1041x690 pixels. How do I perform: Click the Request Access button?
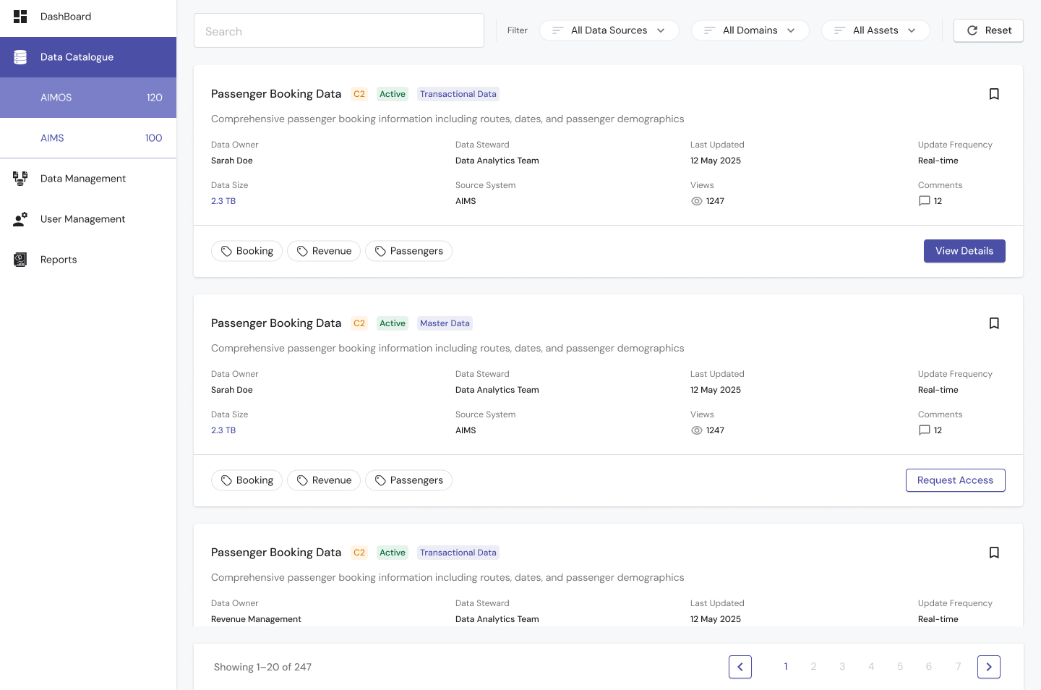point(955,480)
